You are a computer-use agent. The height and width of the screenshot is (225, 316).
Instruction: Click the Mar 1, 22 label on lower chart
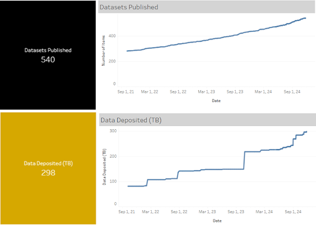tap(151, 212)
